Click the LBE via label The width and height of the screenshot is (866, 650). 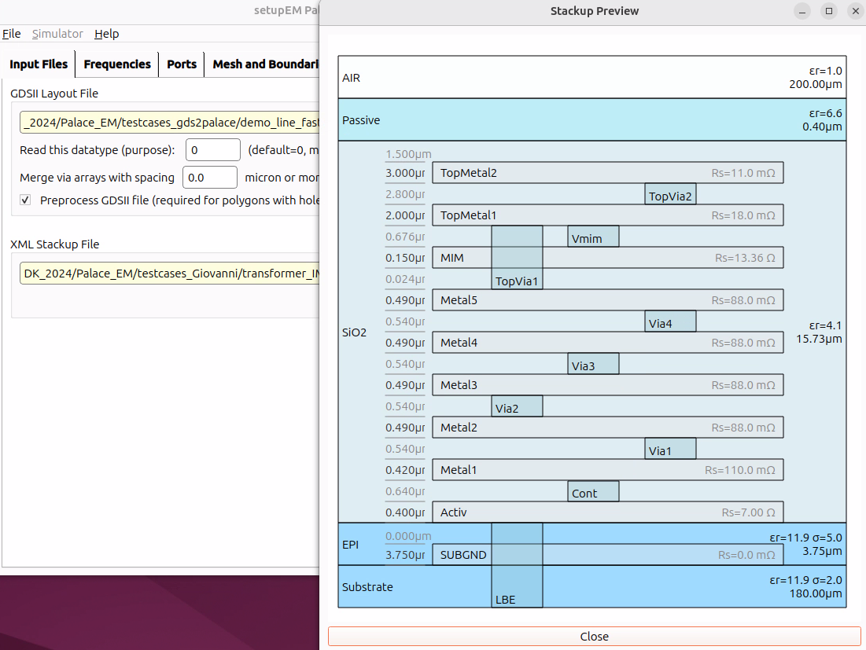coord(505,600)
